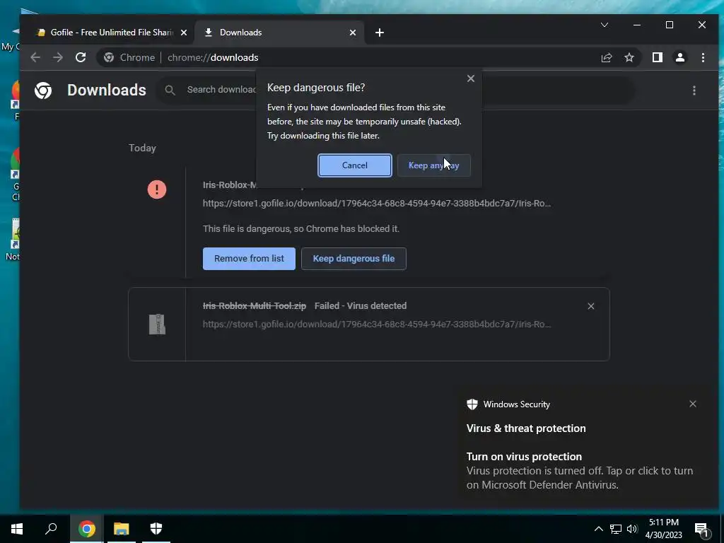The height and width of the screenshot is (543, 724).
Task: Click the failed download's gofile URL
Action: pos(376,324)
